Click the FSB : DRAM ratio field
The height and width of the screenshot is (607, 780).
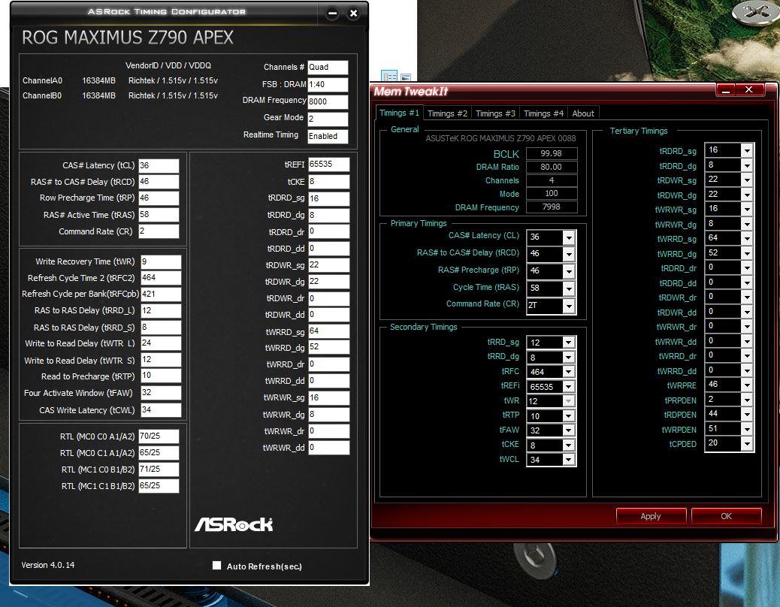pos(328,84)
